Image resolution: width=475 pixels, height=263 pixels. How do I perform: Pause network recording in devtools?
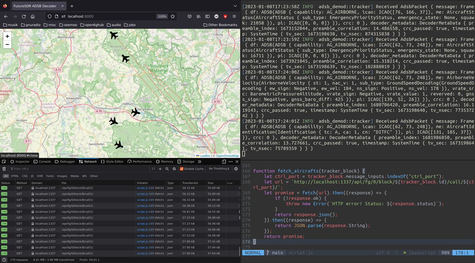tap(154, 169)
